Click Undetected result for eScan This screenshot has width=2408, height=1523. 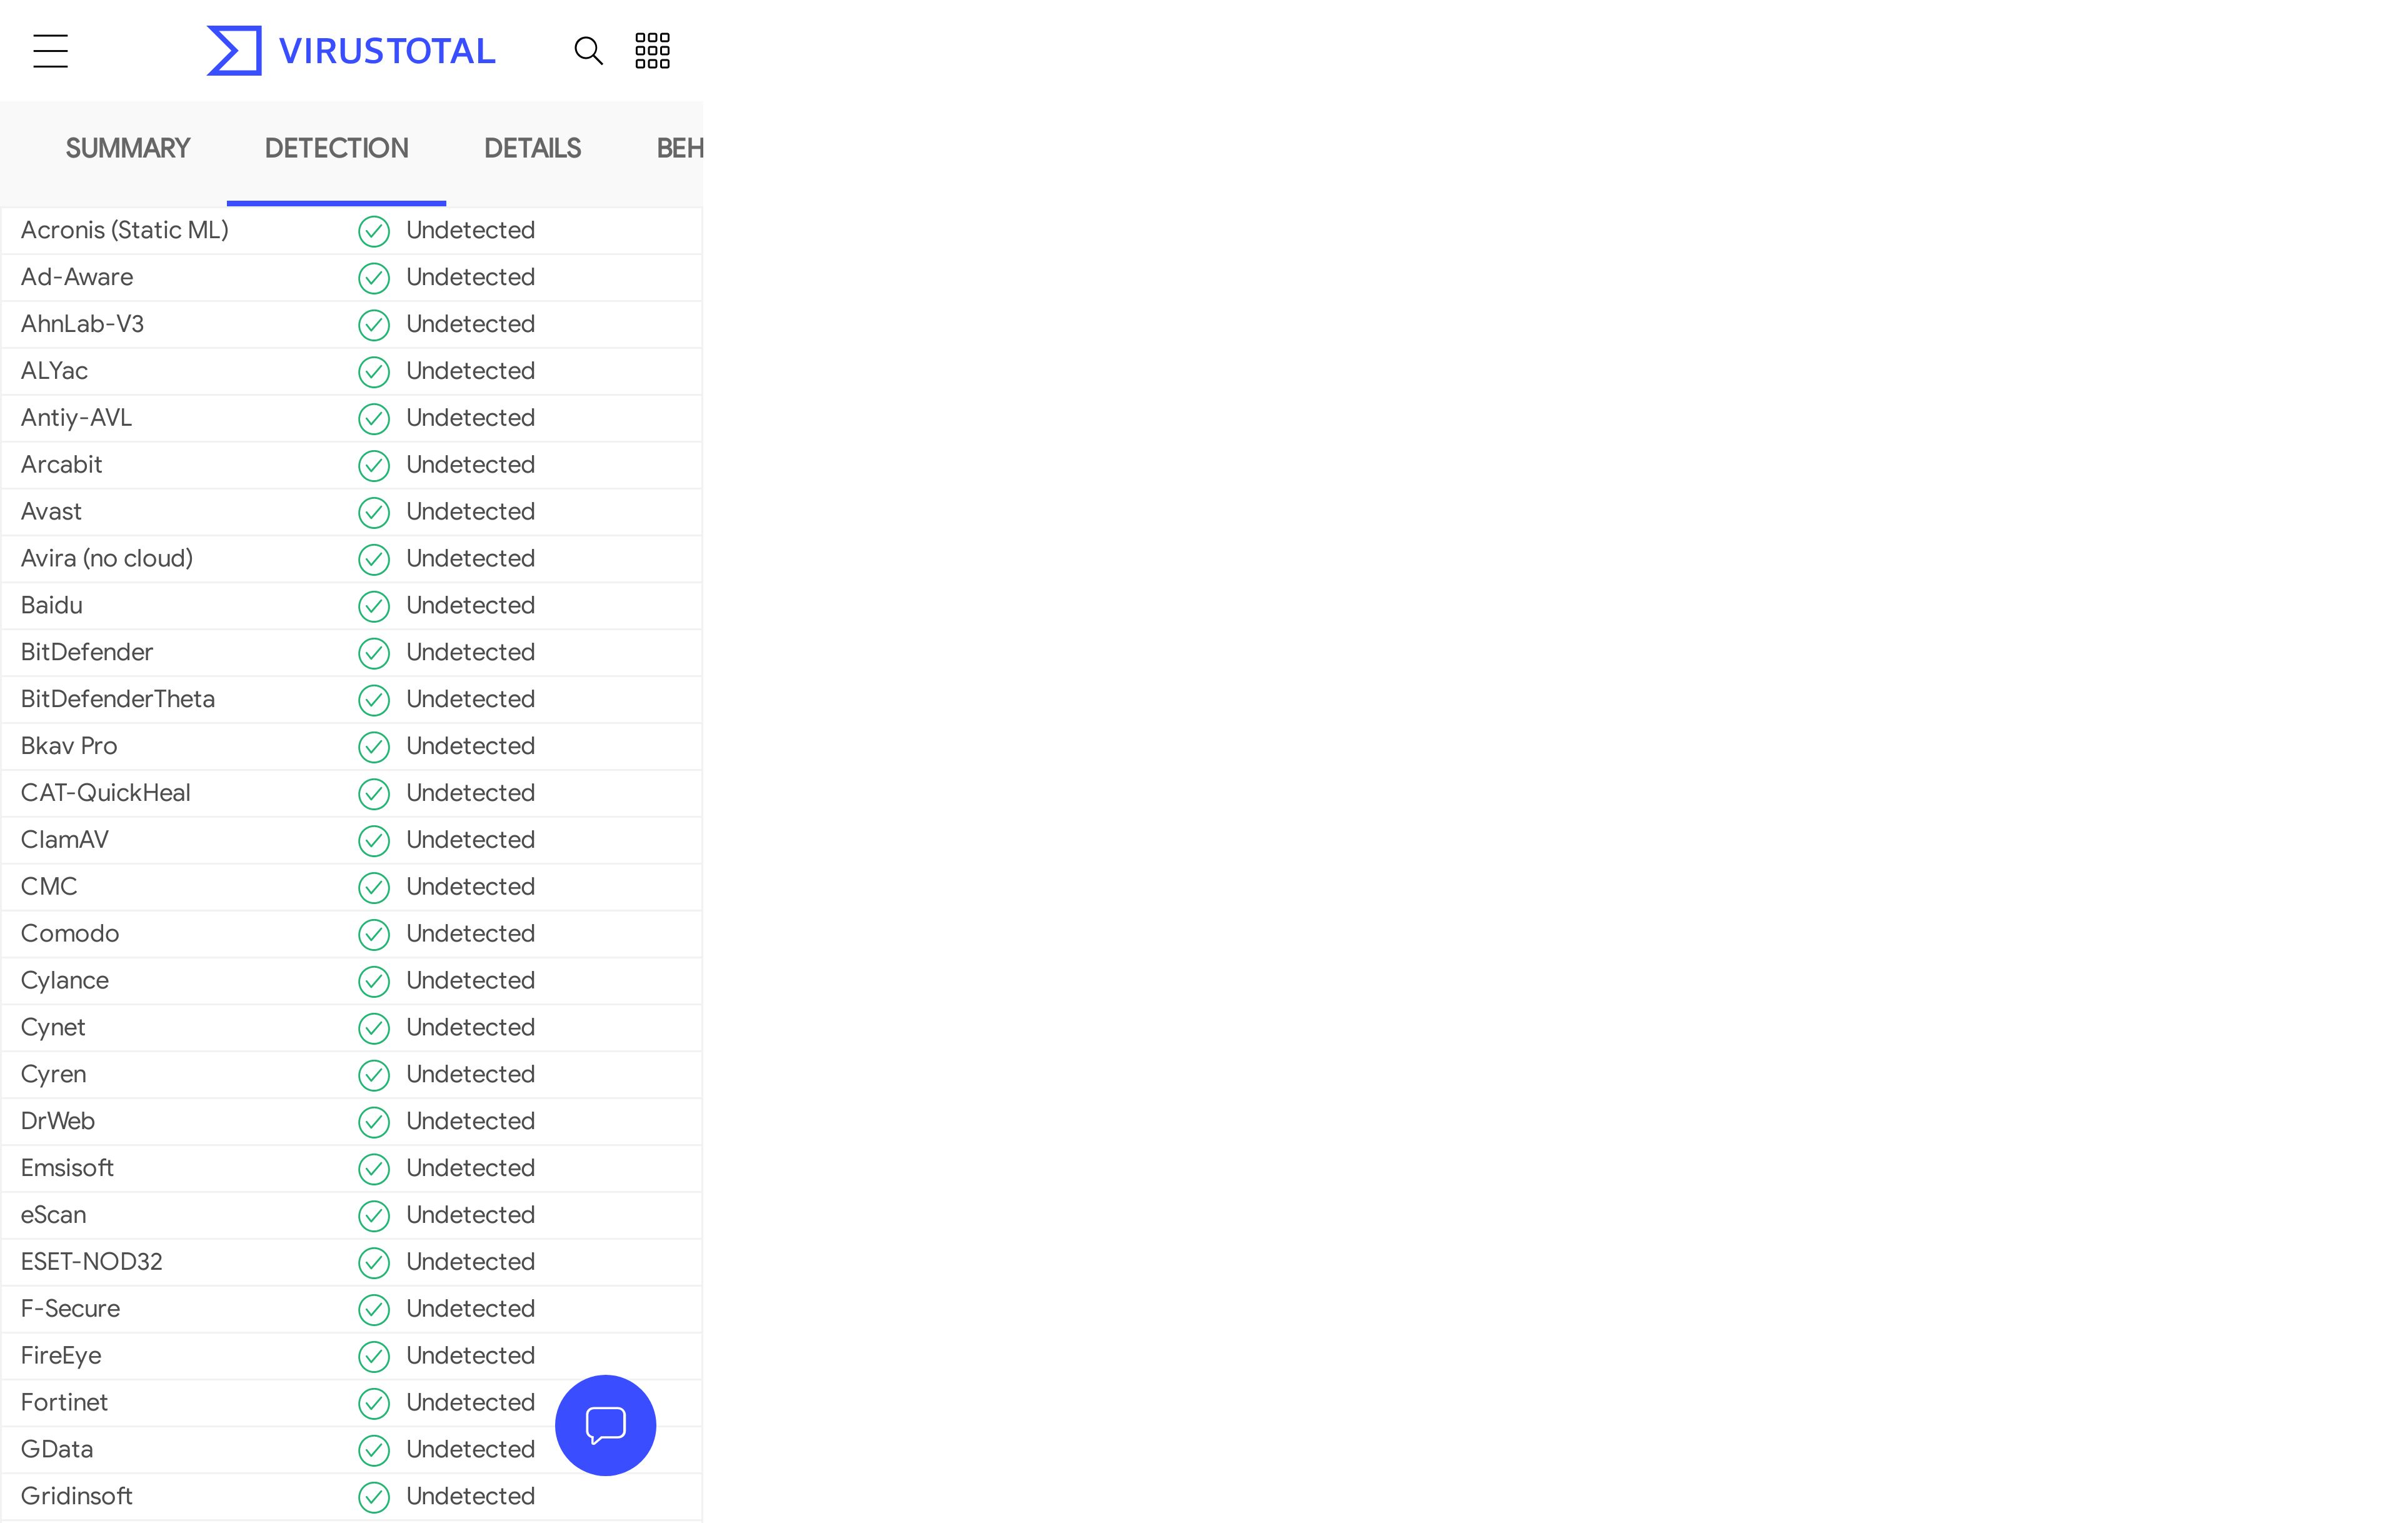[470, 1214]
